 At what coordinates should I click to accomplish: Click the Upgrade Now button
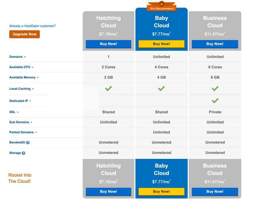(x=24, y=34)
